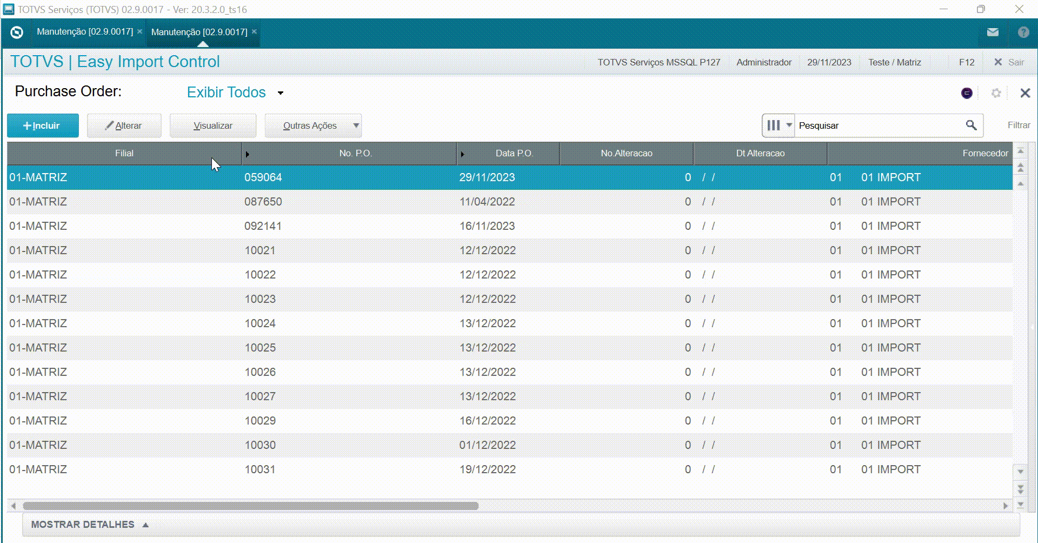Close the Purchase Order browse panel
This screenshot has width=1038, height=543.
click(x=1025, y=93)
